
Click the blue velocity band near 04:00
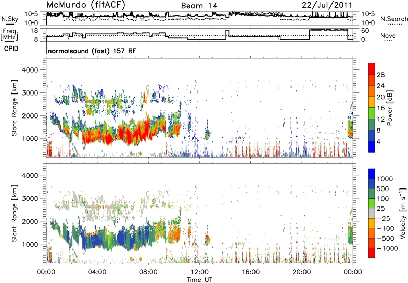pos(95,240)
